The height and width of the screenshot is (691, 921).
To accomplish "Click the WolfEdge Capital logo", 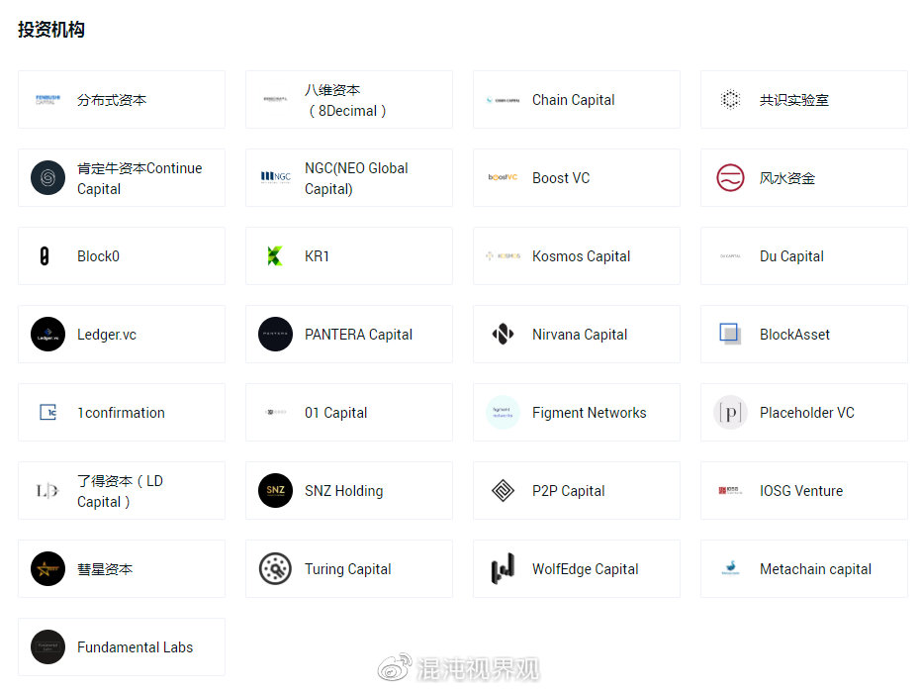I will [x=503, y=568].
